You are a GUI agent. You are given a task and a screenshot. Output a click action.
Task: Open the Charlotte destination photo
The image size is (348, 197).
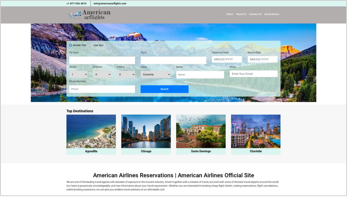point(256,132)
